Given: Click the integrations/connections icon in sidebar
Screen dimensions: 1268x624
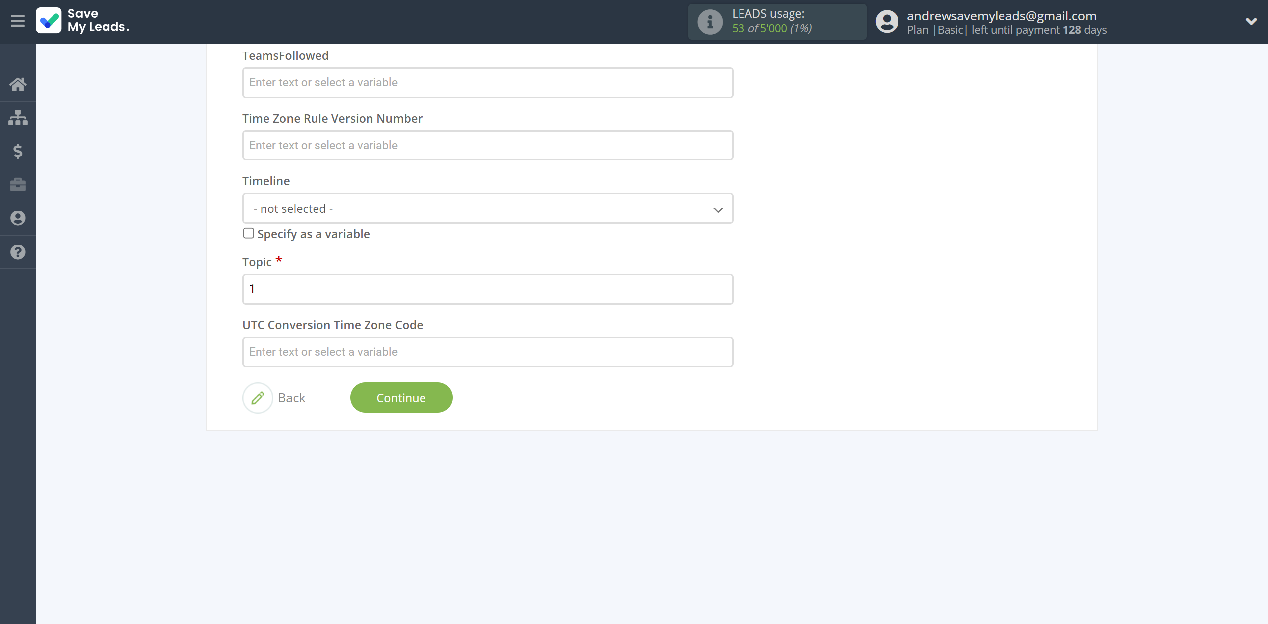Looking at the screenshot, I should [18, 117].
